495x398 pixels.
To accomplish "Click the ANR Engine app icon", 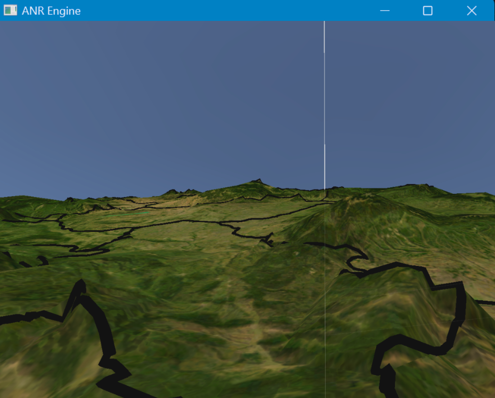I will [x=10, y=10].
